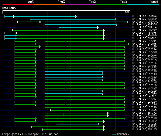Click the UniRef100_C1M1J6 label
This screenshot has height=136, width=161.
(x=144, y=107)
